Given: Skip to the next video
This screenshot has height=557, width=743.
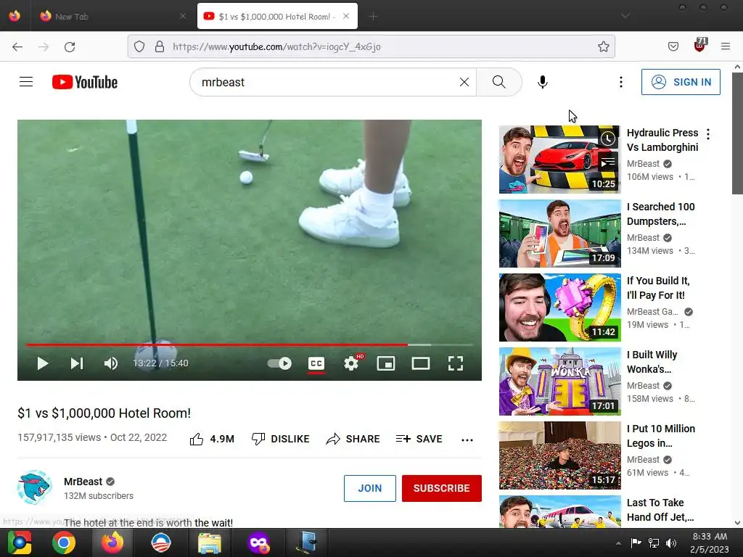Looking at the screenshot, I should click(77, 363).
